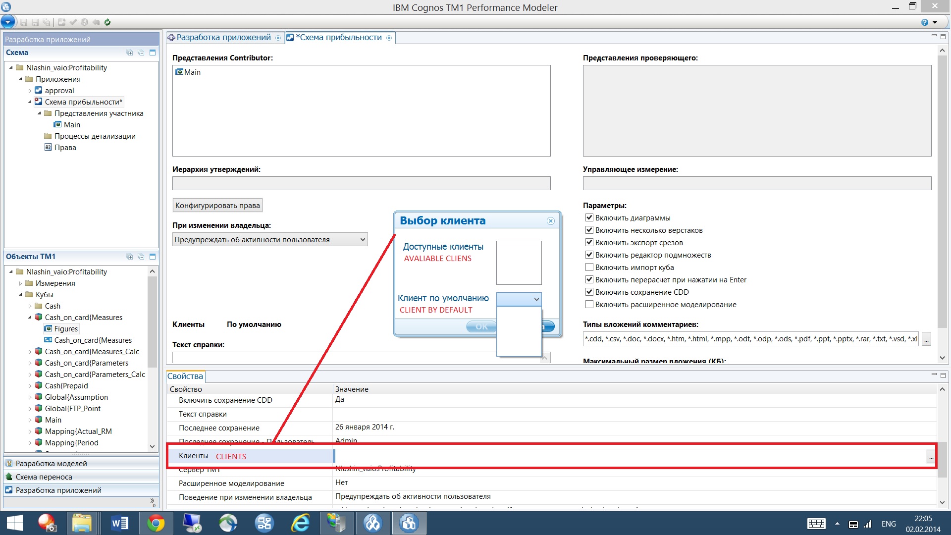This screenshot has height=535, width=951.
Task: Expand the Cash cube folder
Action: 30,306
